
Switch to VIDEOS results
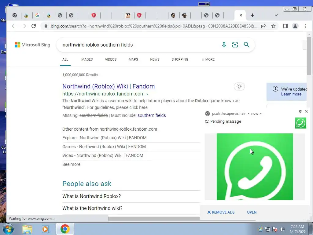(111, 59)
